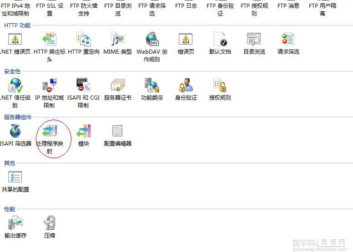The height and width of the screenshot is (252, 353).
Task: Select FTP 目录浏览 label
Action: 118,10
